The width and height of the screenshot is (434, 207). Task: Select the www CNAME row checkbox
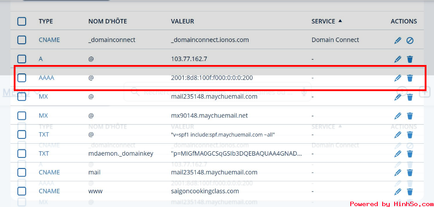pyautogui.click(x=22, y=192)
